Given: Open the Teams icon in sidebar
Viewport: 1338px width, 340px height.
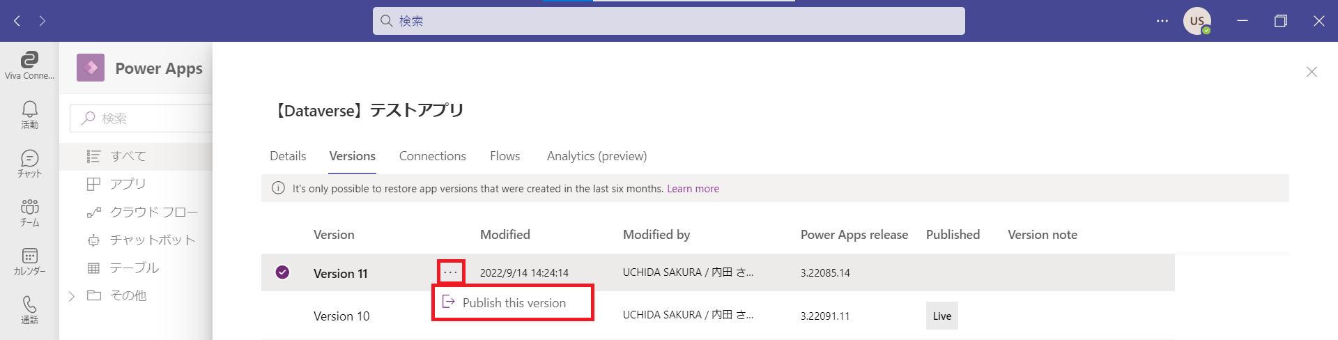Looking at the screenshot, I should [x=29, y=212].
